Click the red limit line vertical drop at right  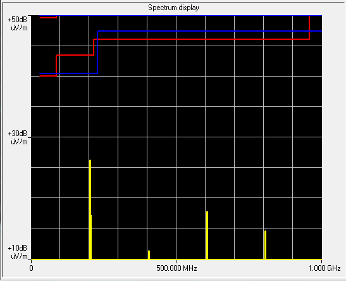pos(309,28)
